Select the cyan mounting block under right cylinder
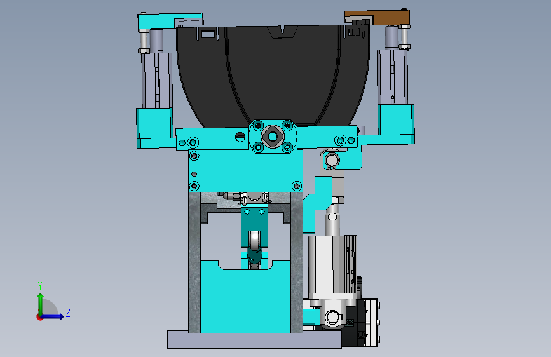This screenshot has height=357, width=551. pos(396,119)
